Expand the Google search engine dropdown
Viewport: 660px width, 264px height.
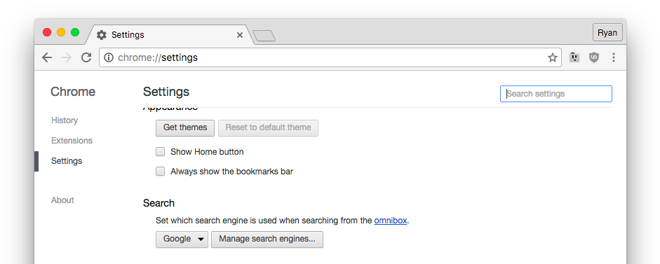coord(182,239)
